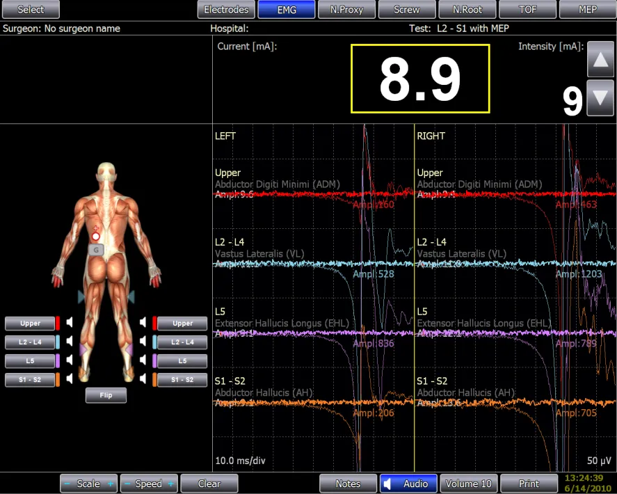Click left L5 channel speaker icon
617x494 pixels.
70,361
